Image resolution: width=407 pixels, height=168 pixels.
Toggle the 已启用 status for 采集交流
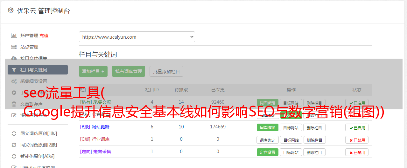tap(357, 103)
